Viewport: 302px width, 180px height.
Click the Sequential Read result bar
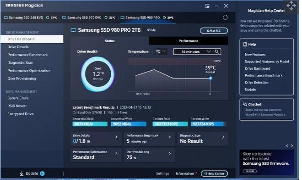(90, 124)
